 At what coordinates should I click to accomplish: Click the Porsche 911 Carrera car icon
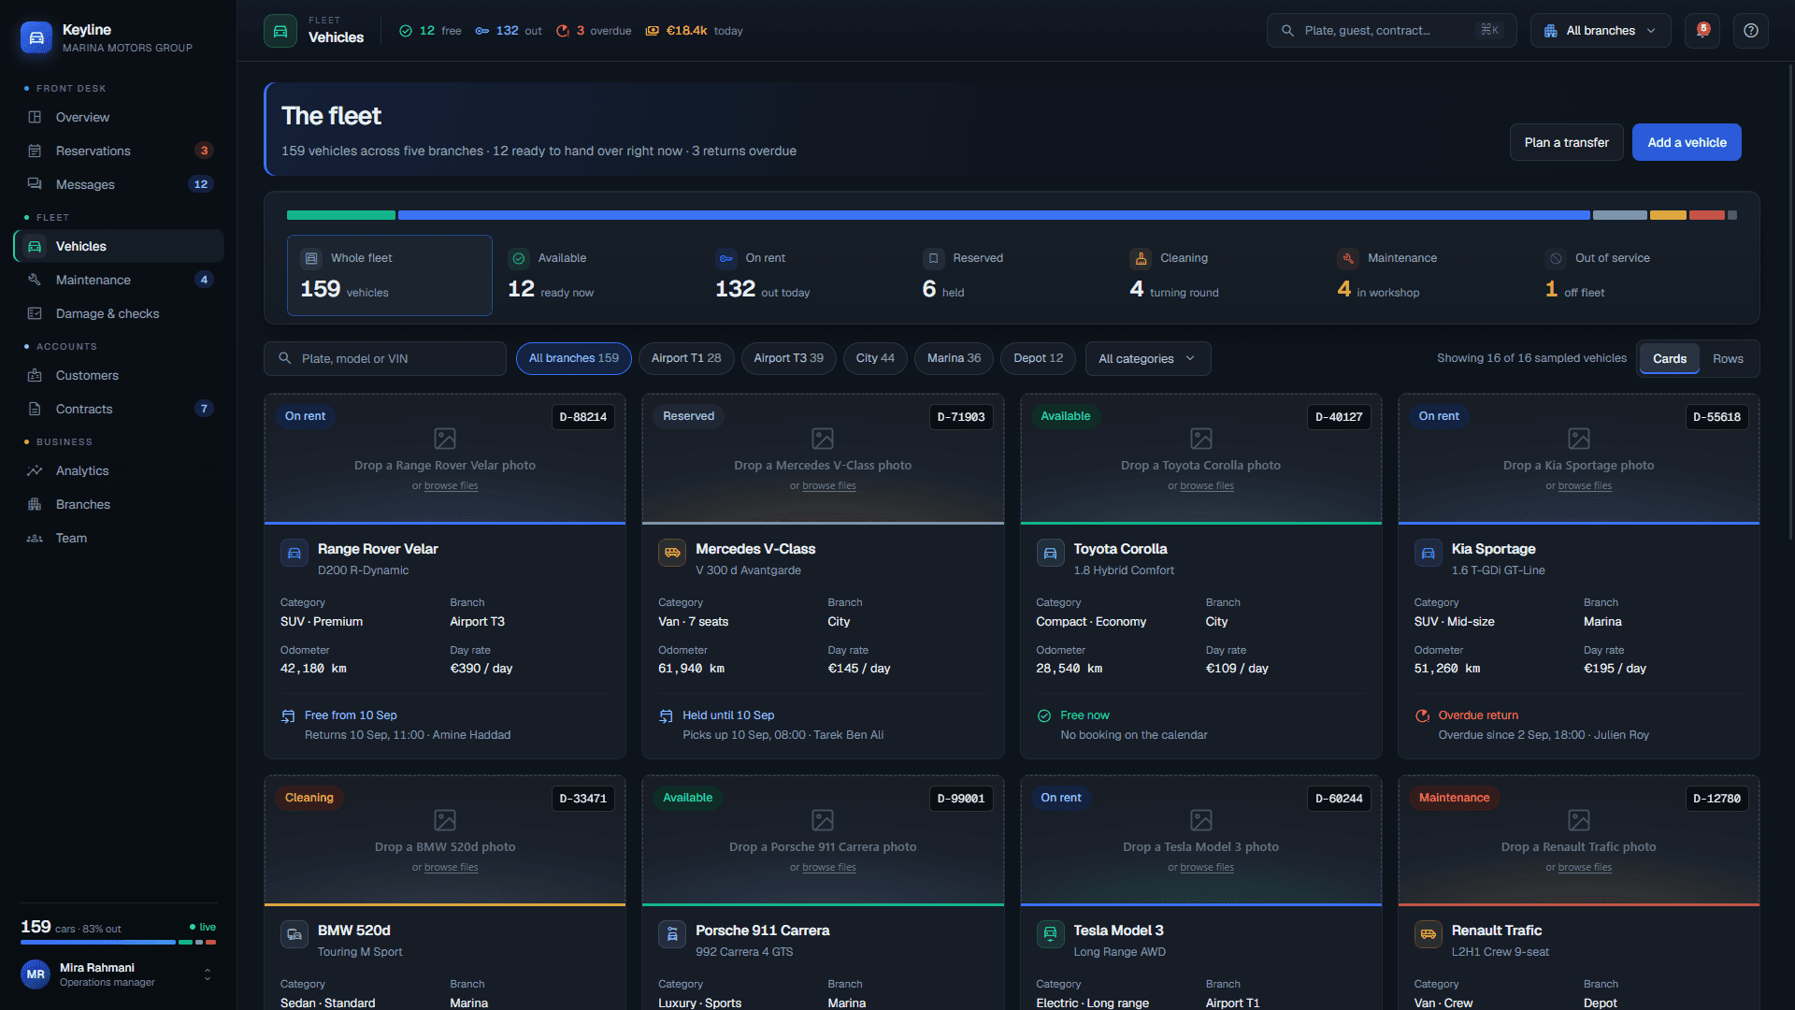click(672, 934)
